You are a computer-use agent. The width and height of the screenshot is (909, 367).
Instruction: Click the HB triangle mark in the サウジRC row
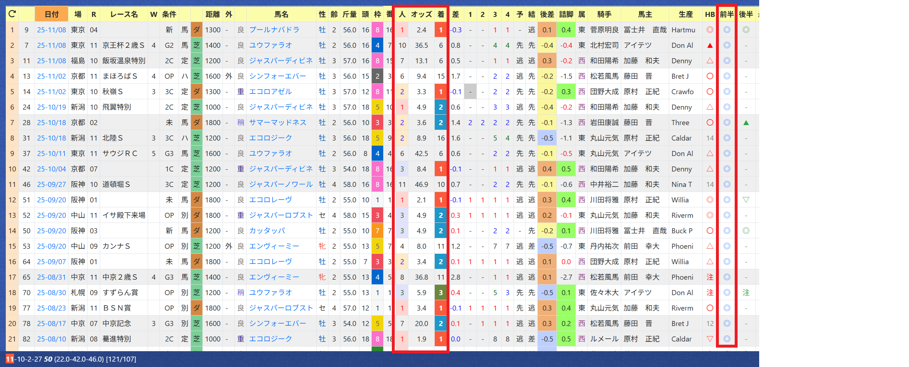[709, 153]
